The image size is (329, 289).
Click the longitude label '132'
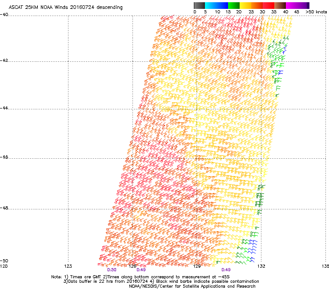[261, 266]
